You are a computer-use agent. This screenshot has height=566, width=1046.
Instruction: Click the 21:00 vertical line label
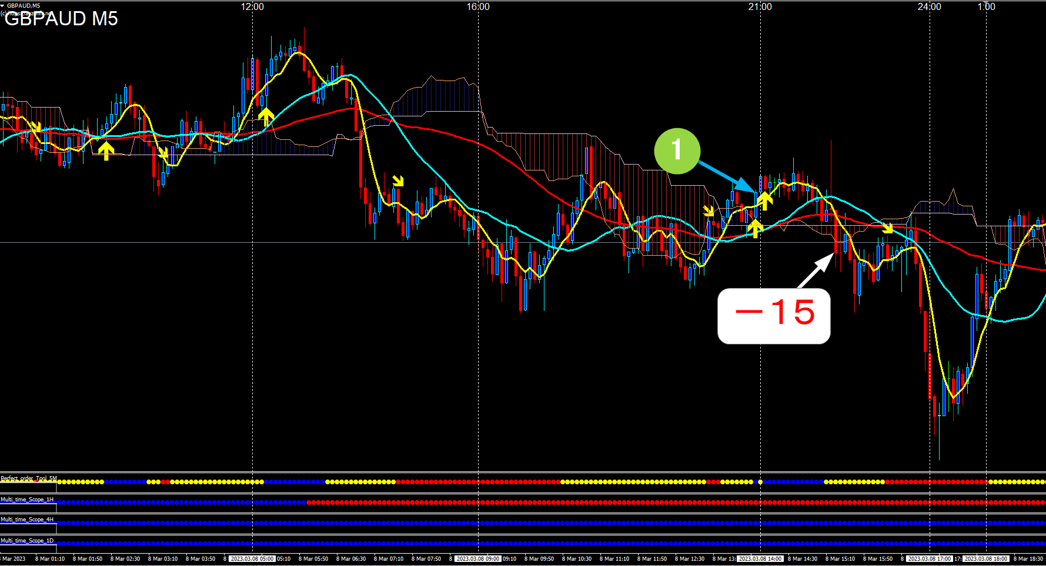pyautogui.click(x=760, y=6)
